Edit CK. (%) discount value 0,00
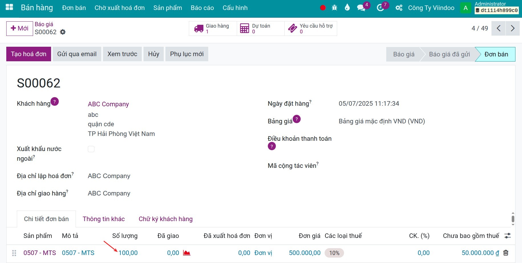The height and width of the screenshot is (263, 522). (423, 253)
